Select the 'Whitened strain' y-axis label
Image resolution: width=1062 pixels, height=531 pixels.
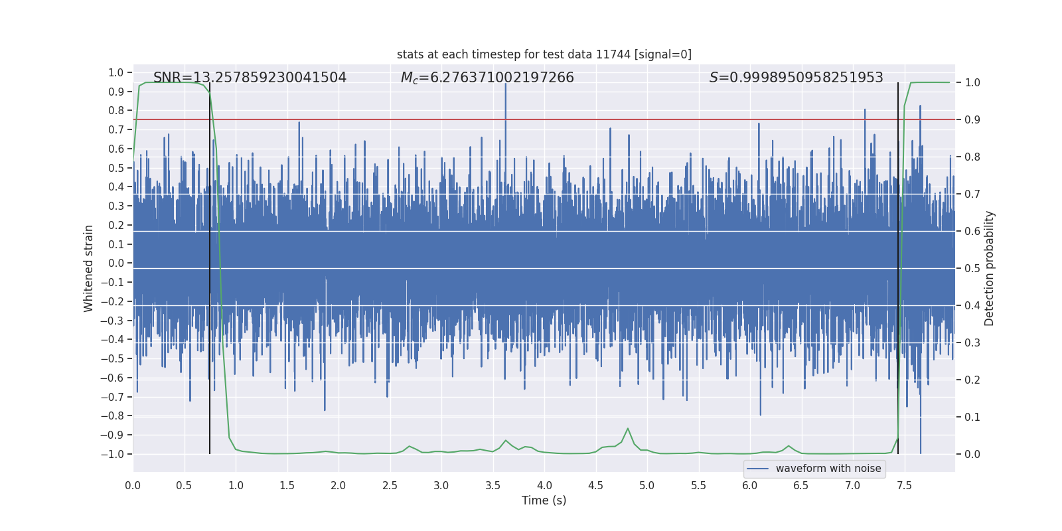point(89,268)
